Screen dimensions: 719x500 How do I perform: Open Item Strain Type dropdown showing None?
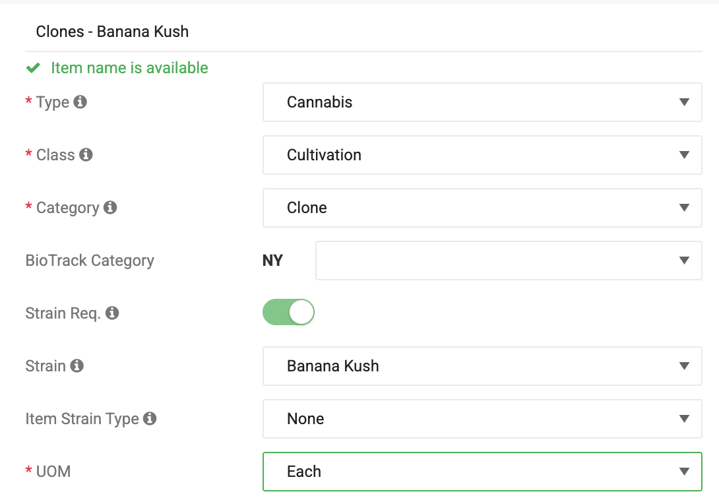pyautogui.click(x=482, y=418)
